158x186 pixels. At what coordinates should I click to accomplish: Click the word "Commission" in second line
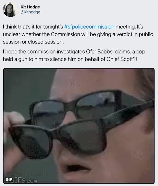(x=65, y=34)
